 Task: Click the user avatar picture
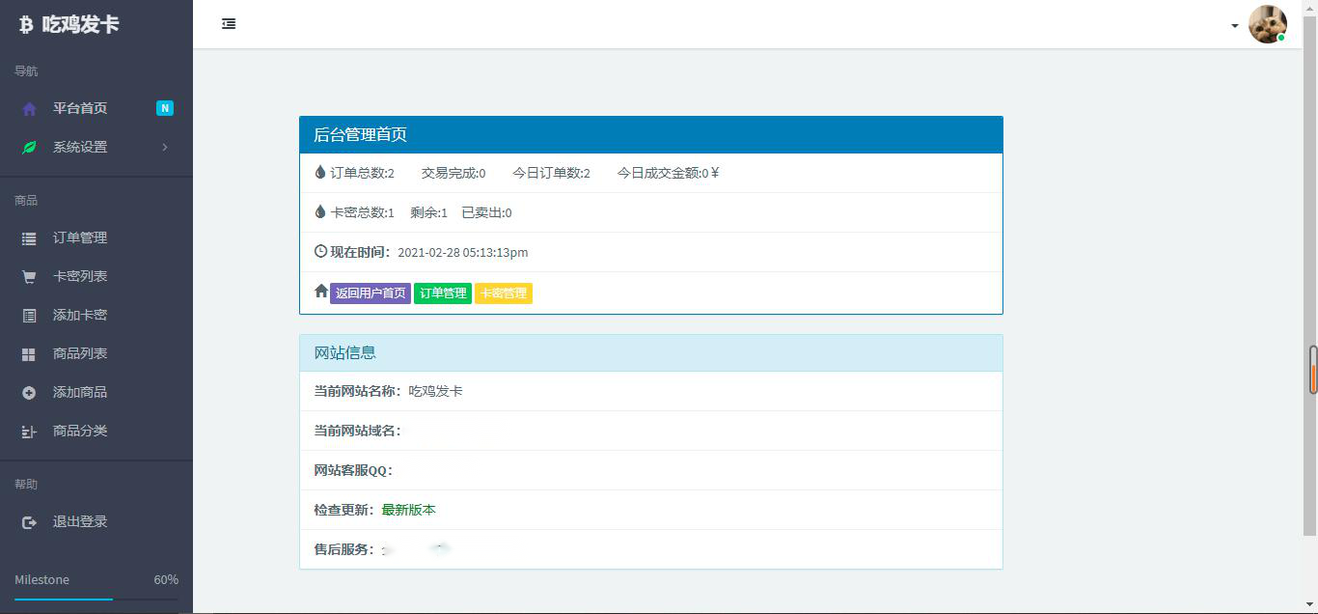tap(1267, 24)
